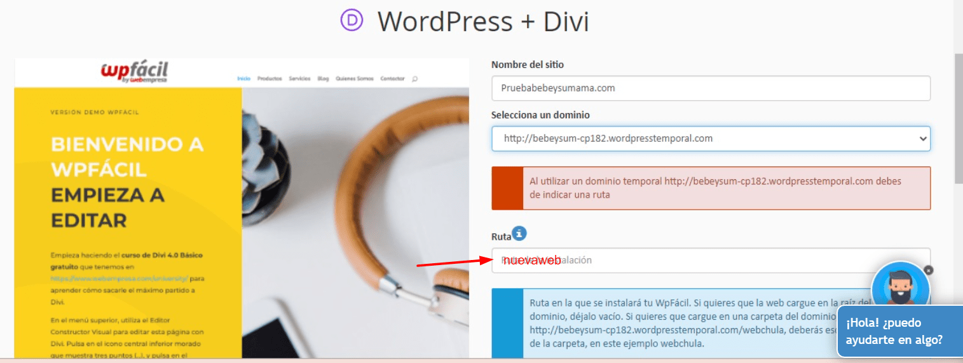The image size is (963, 363).
Task: Open the Selecciona un dominio dropdown
Action: (x=711, y=138)
